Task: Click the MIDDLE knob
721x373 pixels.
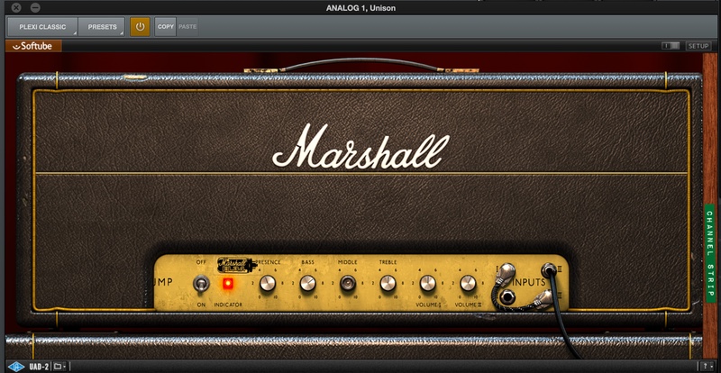Action: (x=348, y=283)
